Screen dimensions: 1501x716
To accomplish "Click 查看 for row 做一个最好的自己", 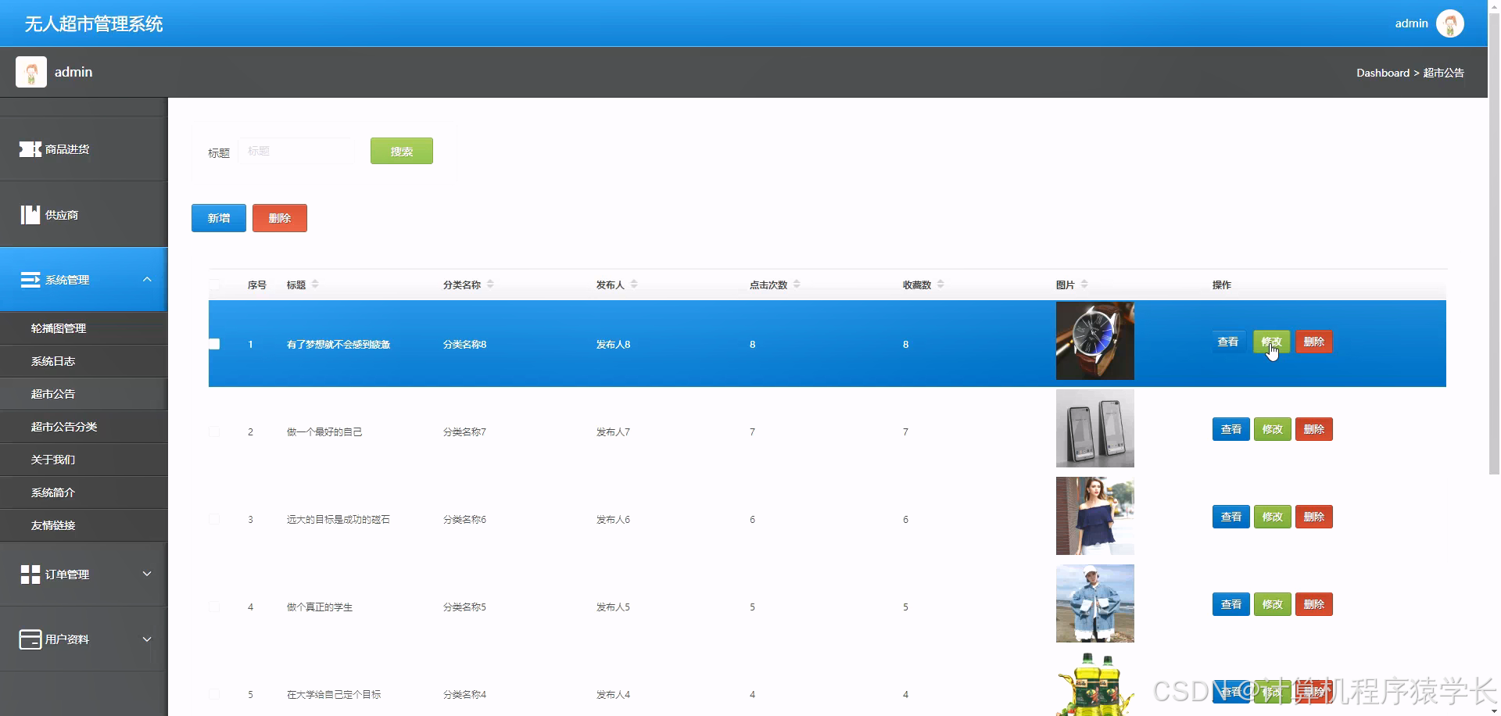I will tap(1231, 429).
